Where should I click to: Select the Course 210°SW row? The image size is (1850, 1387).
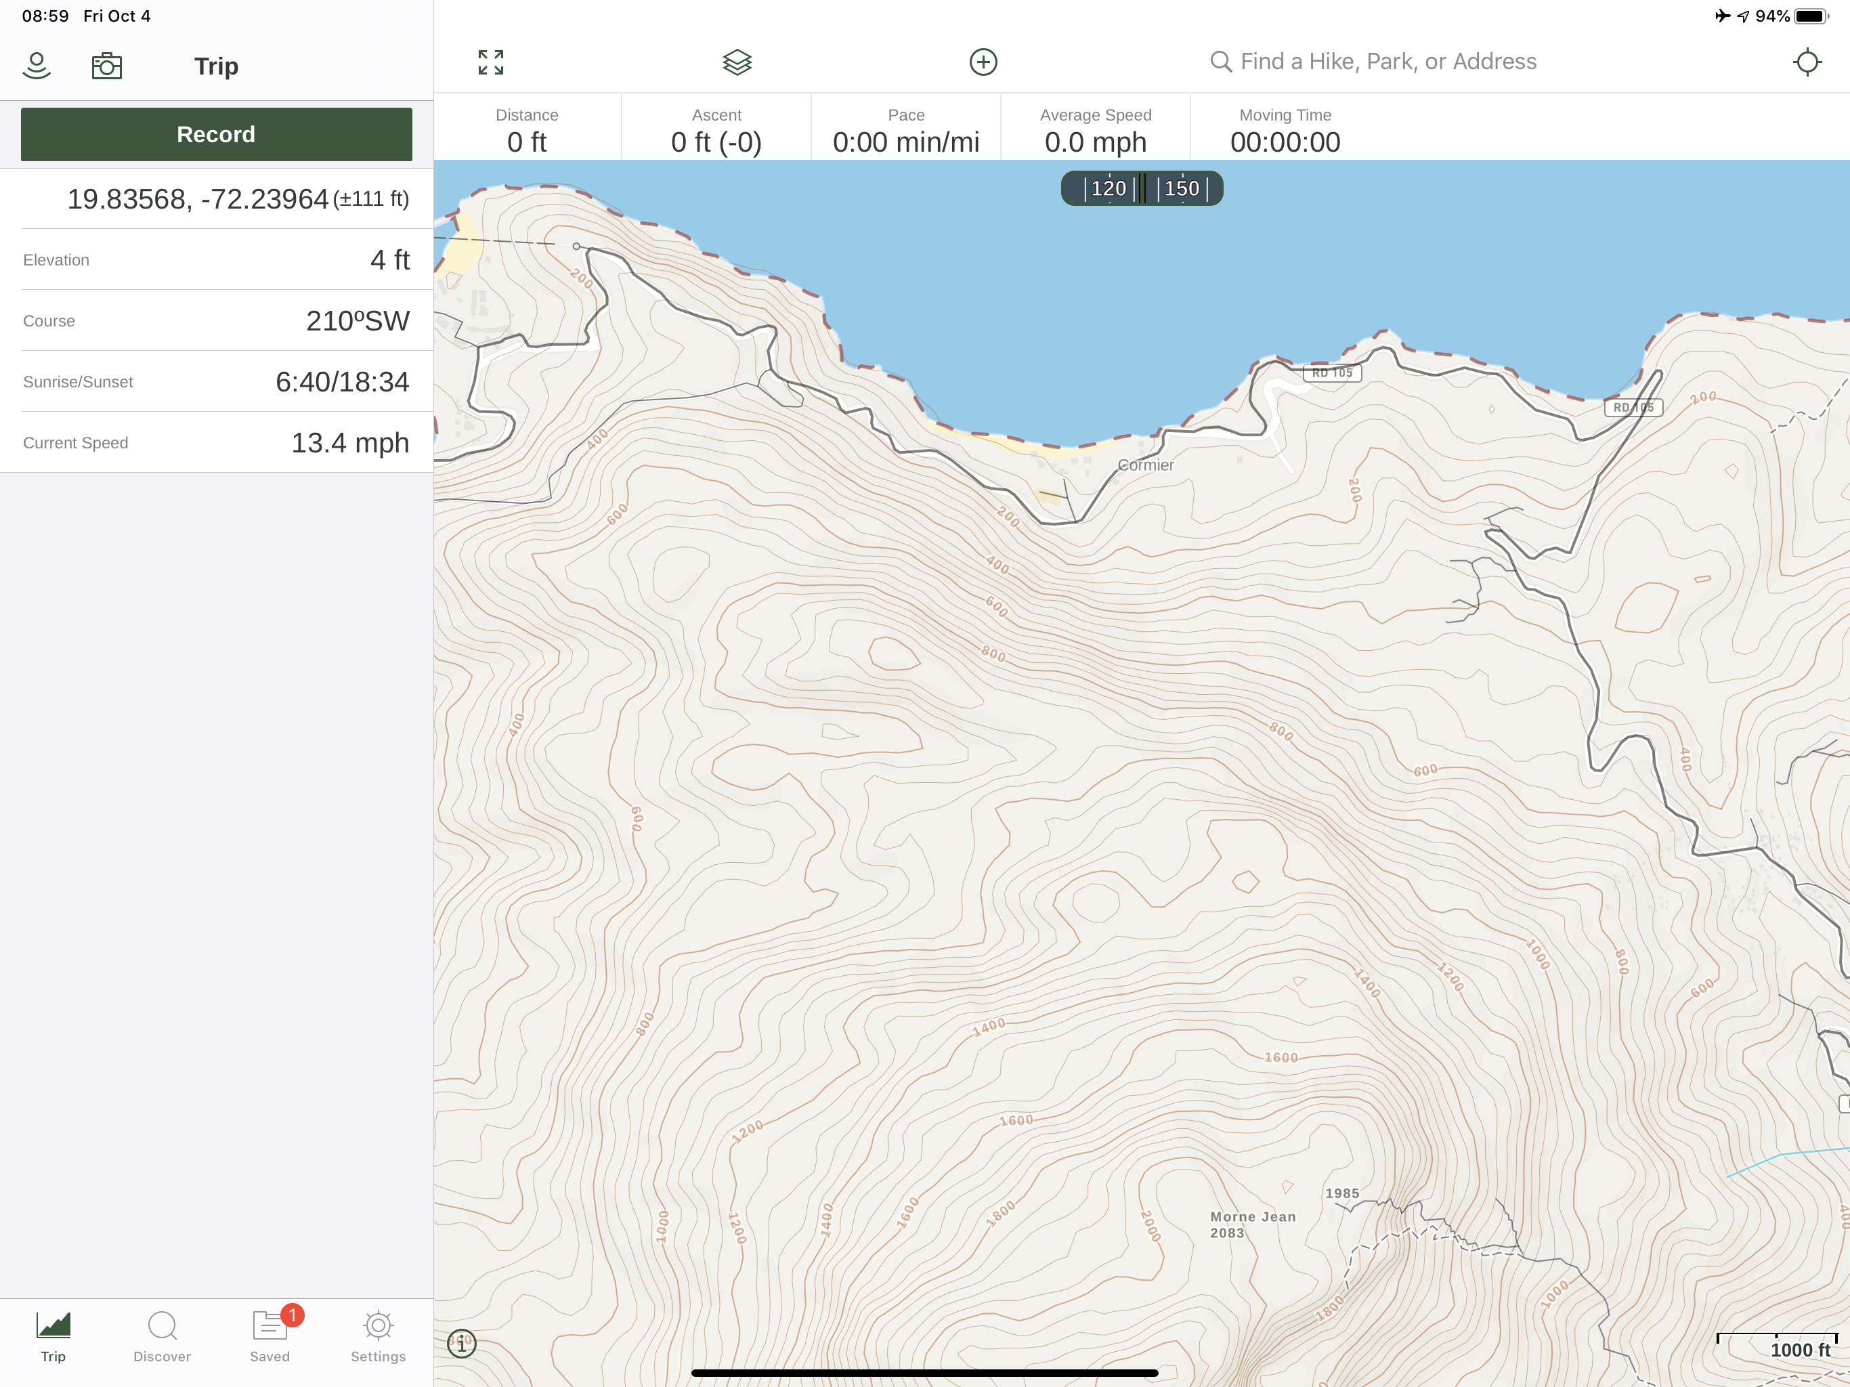click(x=217, y=321)
